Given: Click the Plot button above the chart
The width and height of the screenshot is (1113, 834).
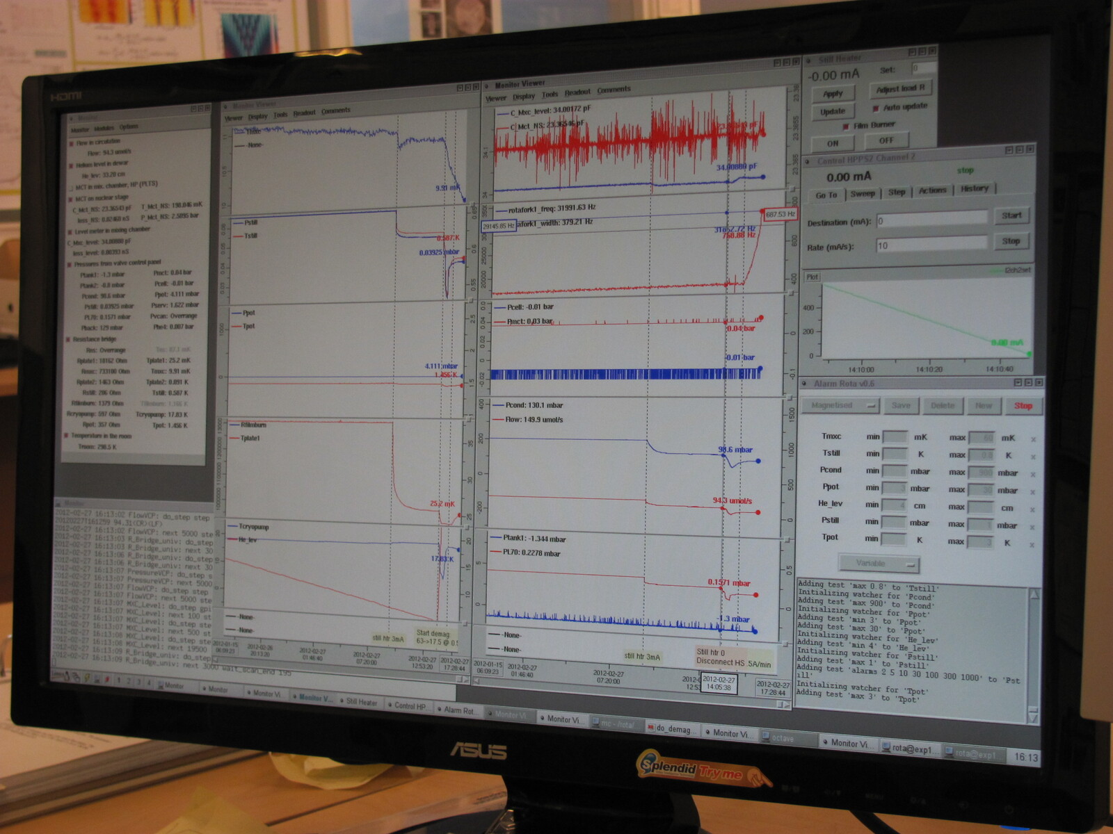Looking at the screenshot, I should pos(812,277).
